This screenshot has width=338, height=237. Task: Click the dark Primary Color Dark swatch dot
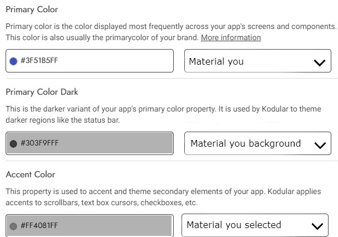[x=13, y=143]
